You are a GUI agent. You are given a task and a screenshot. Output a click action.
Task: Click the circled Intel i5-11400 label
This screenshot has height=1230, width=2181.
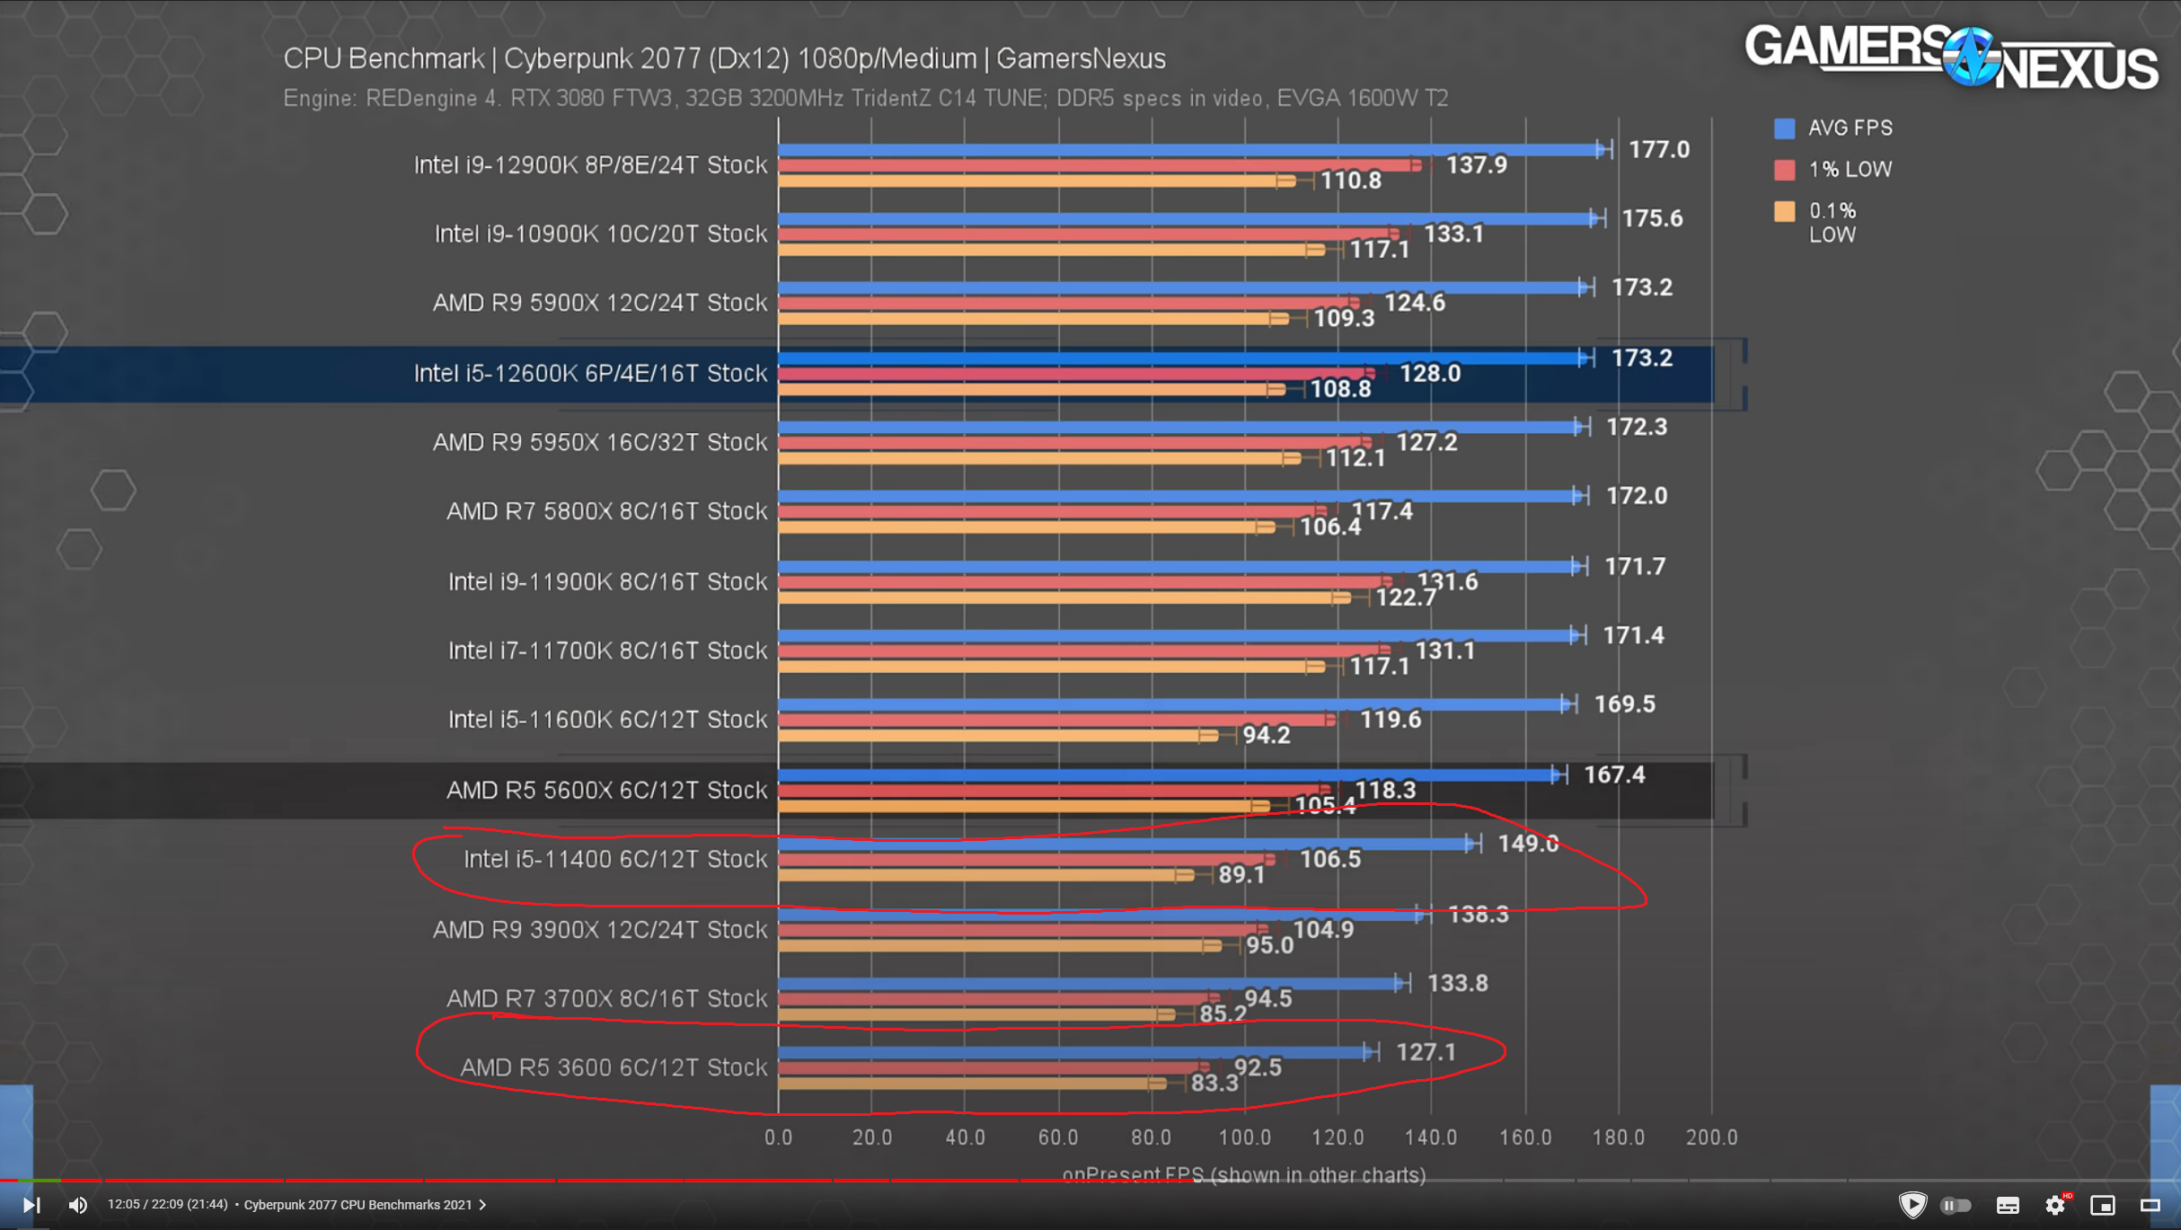click(614, 860)
